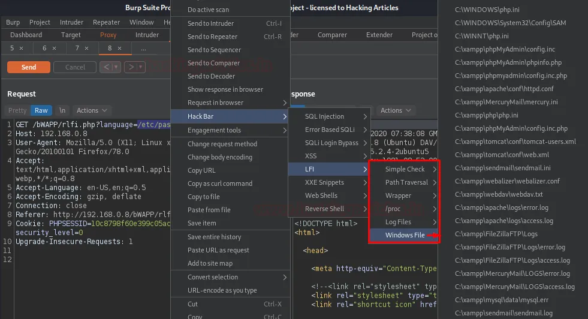Toggle \n non-printable characters in Request
The width and height of the screenshot is (588, 319).
pyautogui.click(x=62, y=110)
